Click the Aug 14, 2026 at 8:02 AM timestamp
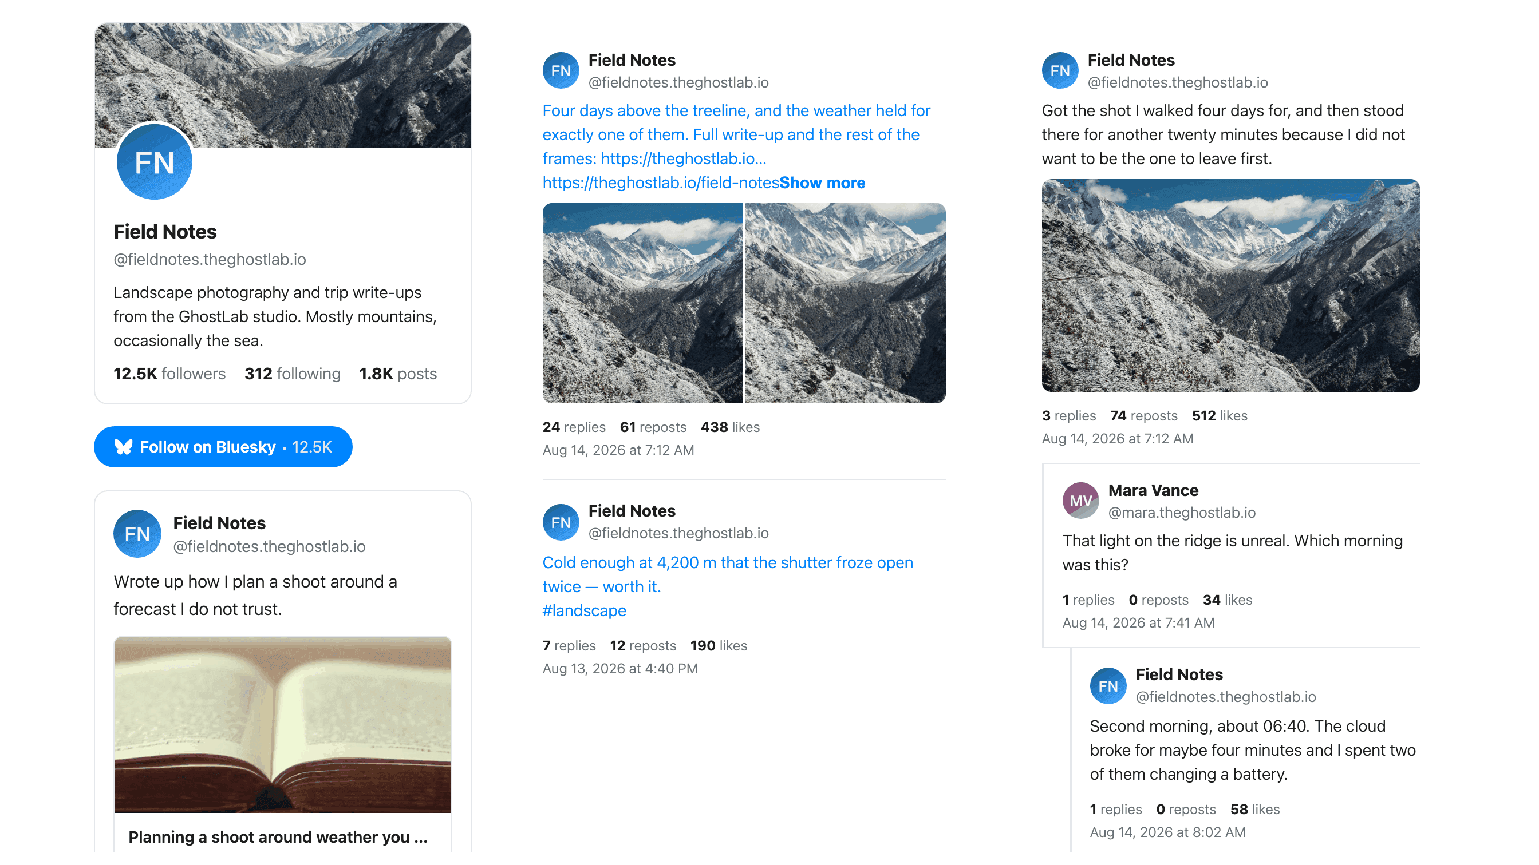The image size is (1539, 865). pos(1167,832)
